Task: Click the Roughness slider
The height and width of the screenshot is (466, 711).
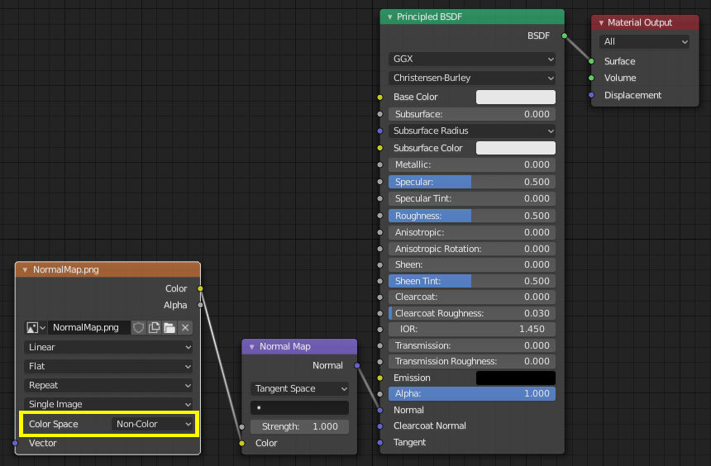Action: pos(471,216)
